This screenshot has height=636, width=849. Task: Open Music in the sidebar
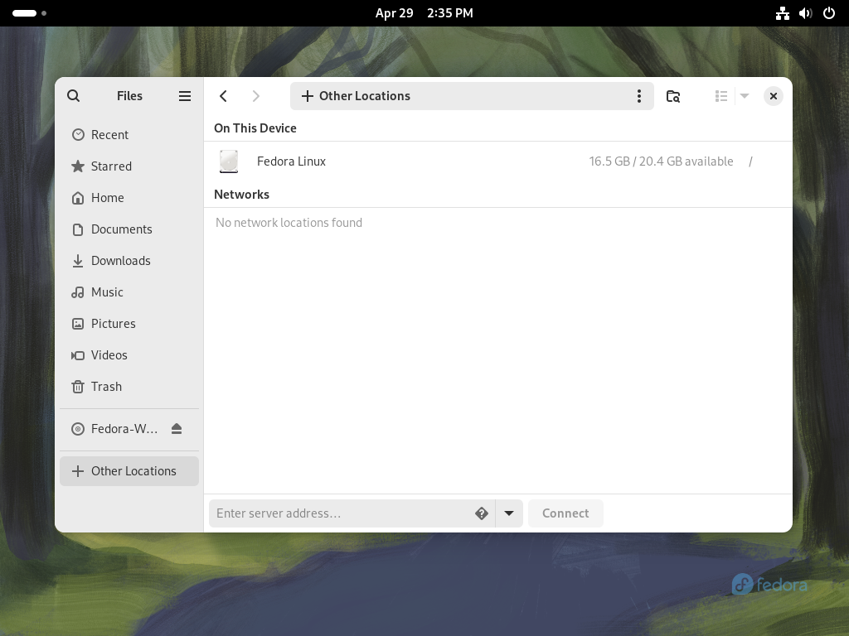coord(129,292)
